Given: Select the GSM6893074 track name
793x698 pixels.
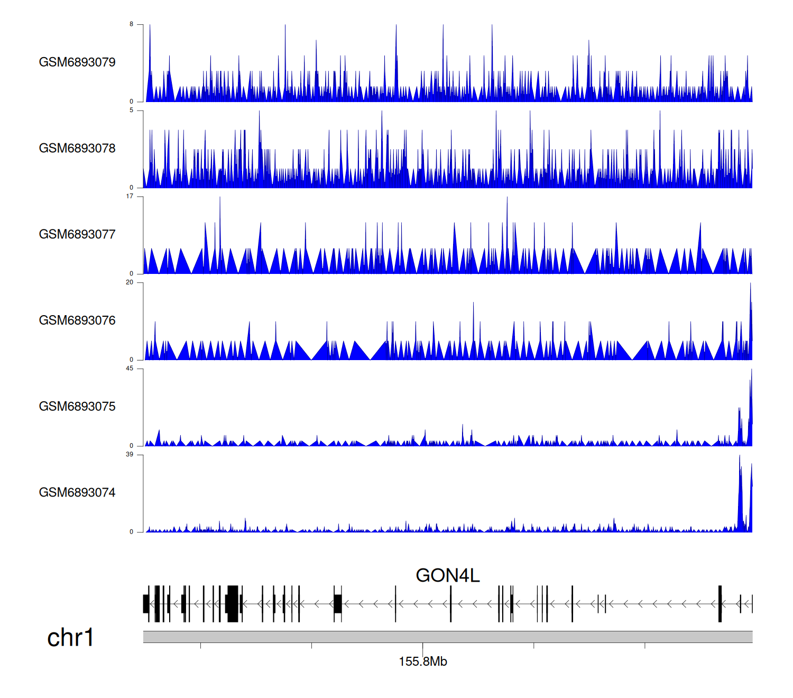Looking at the screenshot, I should click(x=77, y=493).
